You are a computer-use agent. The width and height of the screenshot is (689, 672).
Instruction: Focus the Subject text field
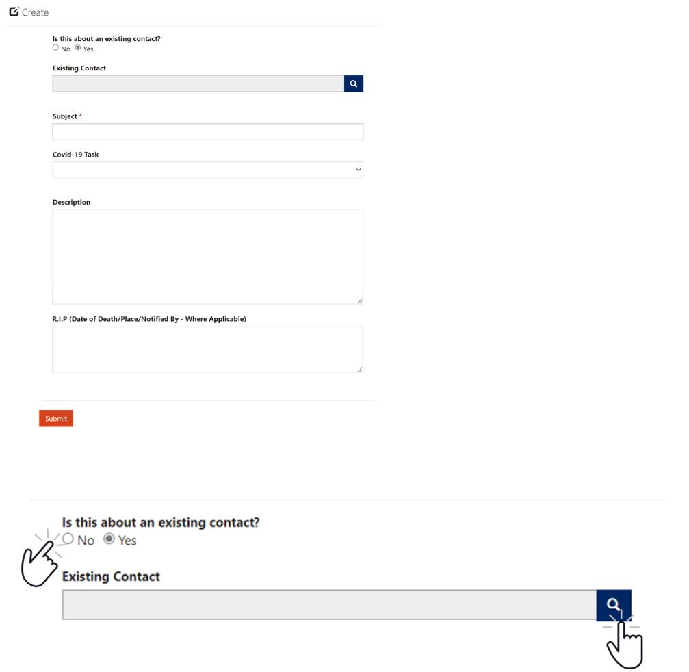[208, 131]
